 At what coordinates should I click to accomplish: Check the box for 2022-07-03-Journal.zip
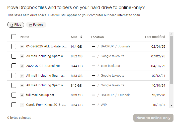click(x=14, y=66)
